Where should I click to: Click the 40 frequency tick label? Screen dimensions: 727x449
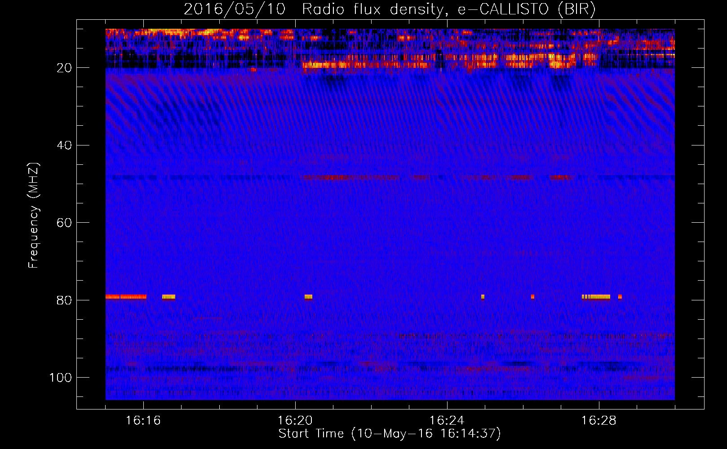[64, 145]
